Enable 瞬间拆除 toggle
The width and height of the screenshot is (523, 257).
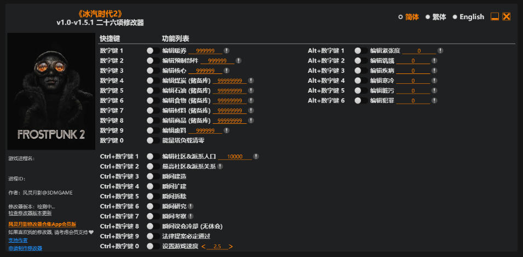153,196
